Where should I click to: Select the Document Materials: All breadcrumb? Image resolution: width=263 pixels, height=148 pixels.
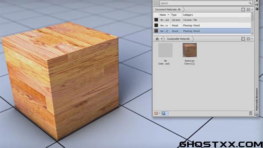168,10
